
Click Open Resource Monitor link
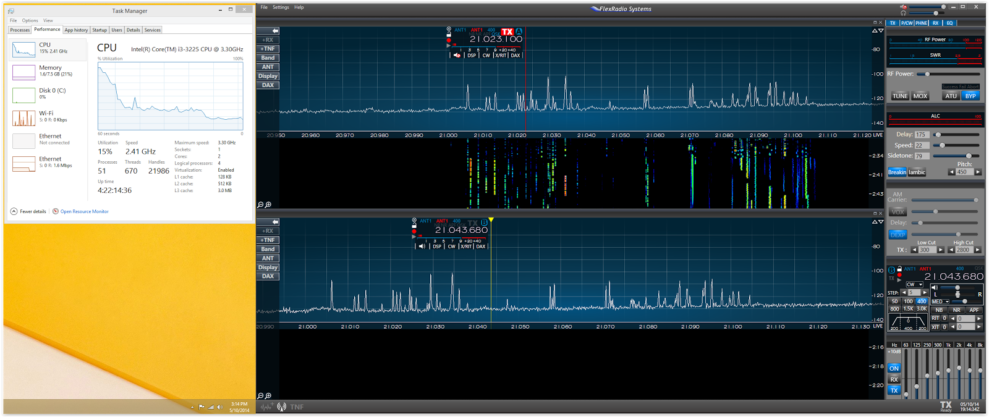pos(84,211)
